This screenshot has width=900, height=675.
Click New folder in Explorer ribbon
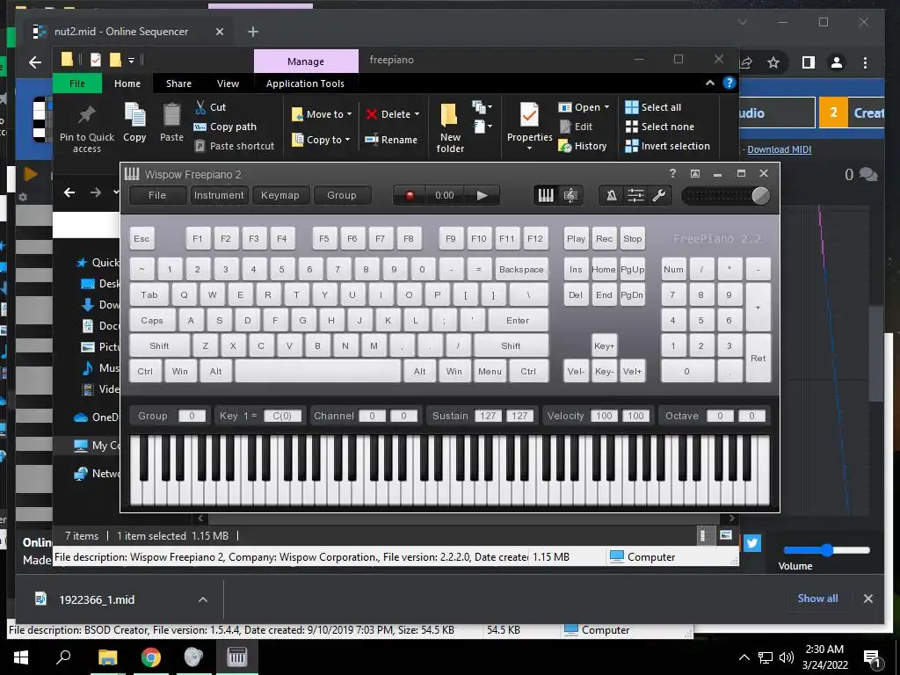[x=450, y=128]
